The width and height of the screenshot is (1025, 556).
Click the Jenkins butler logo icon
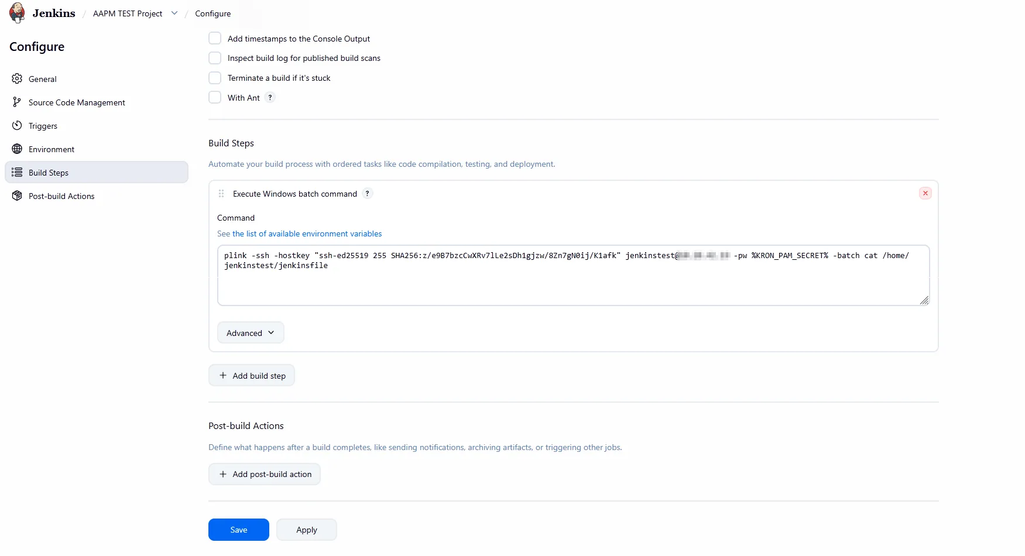coord(17,13)
